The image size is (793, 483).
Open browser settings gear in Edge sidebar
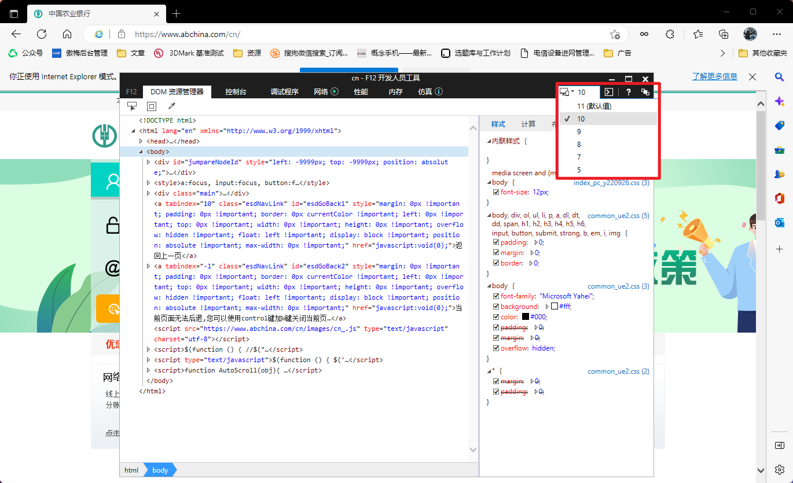[780, 469]
